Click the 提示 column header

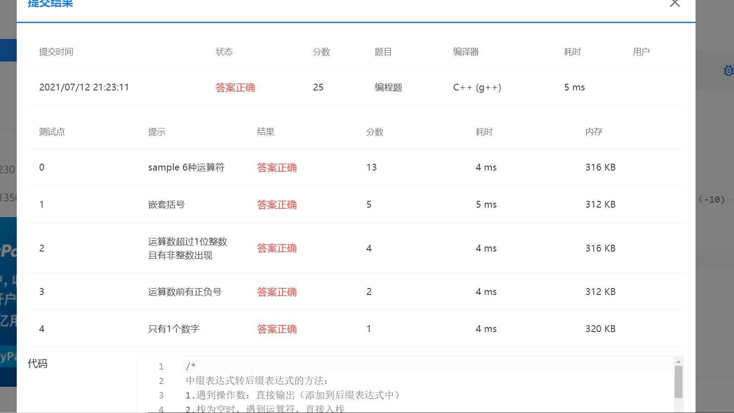pyautogui.click(x=157, y=132)
